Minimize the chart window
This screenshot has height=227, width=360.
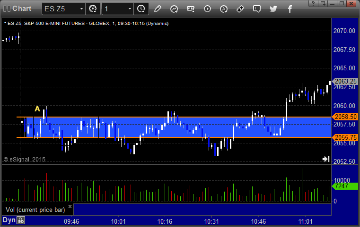(x=332, y=3)
